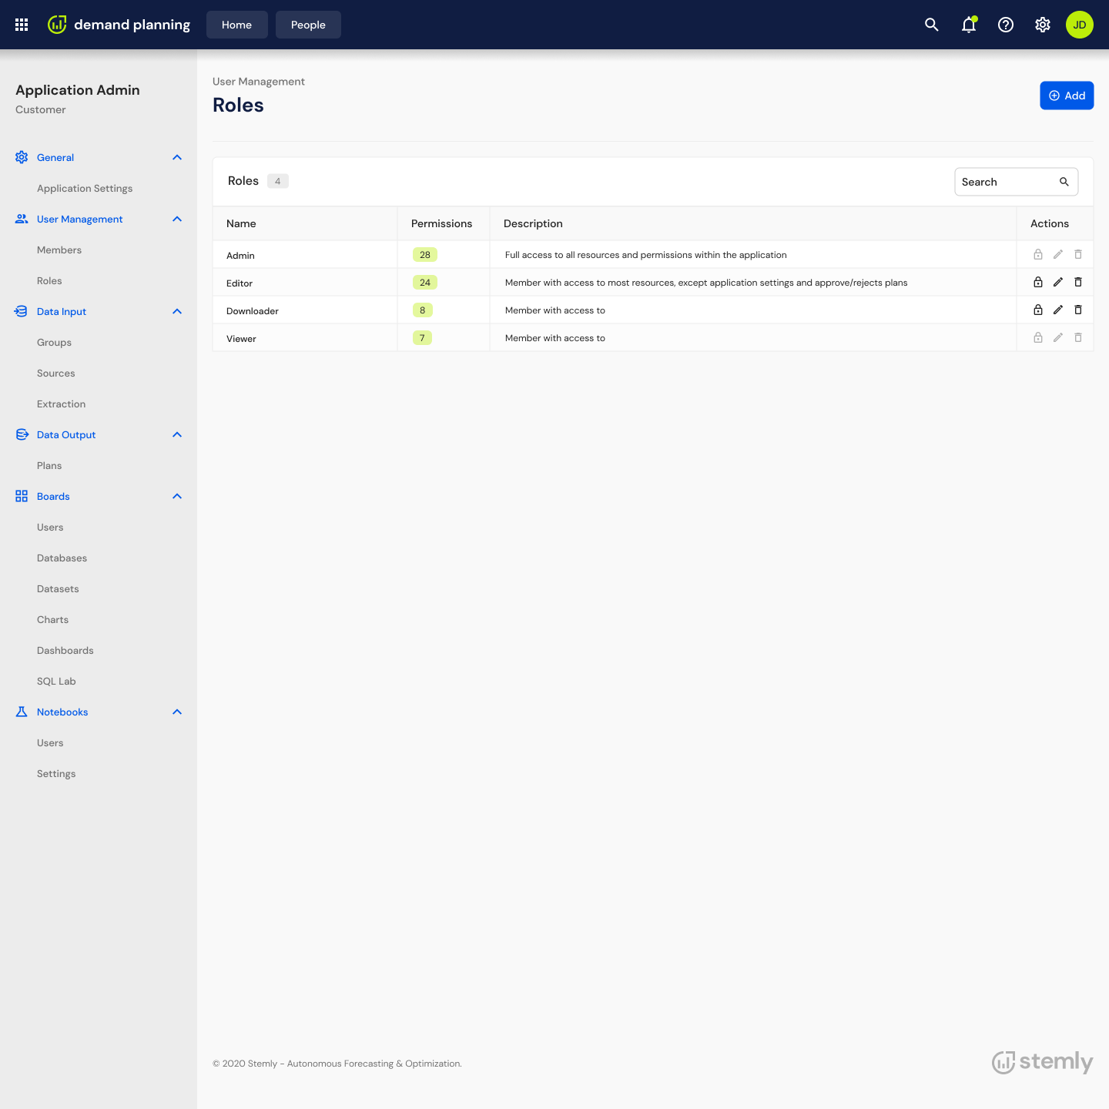Collapse the Data Input section chevron
This screenshot has height=1109, width=1109.
pos(177,311)
